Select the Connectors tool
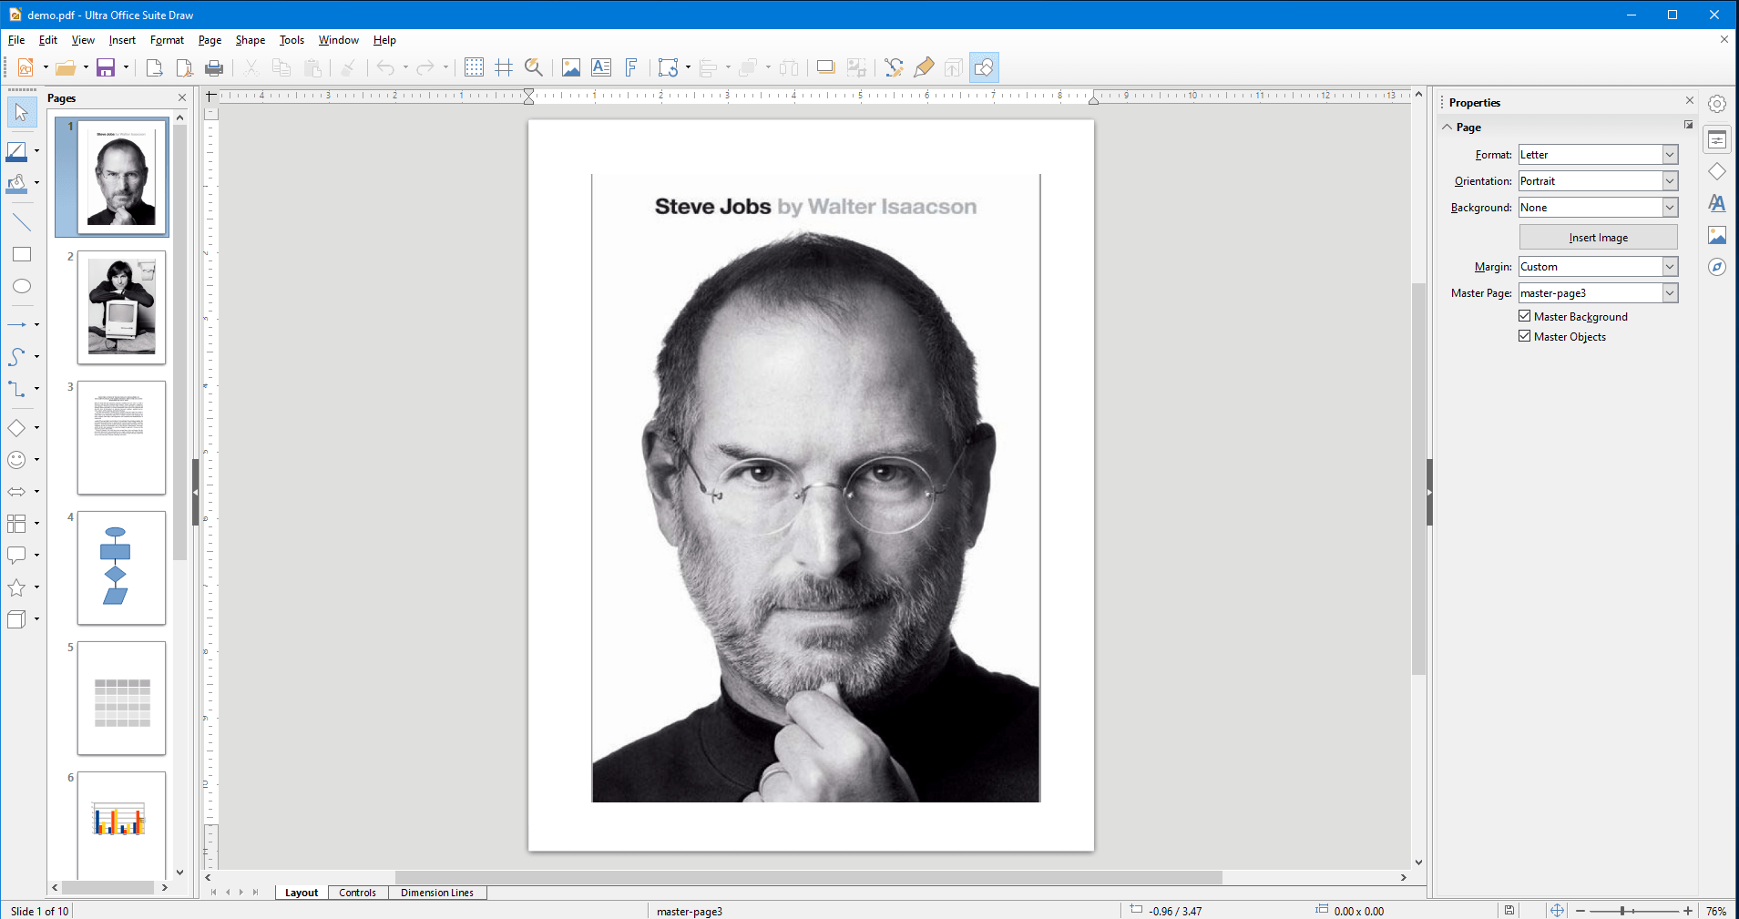The height and width of the screenshot is (919, 1739). pos(16,389)
